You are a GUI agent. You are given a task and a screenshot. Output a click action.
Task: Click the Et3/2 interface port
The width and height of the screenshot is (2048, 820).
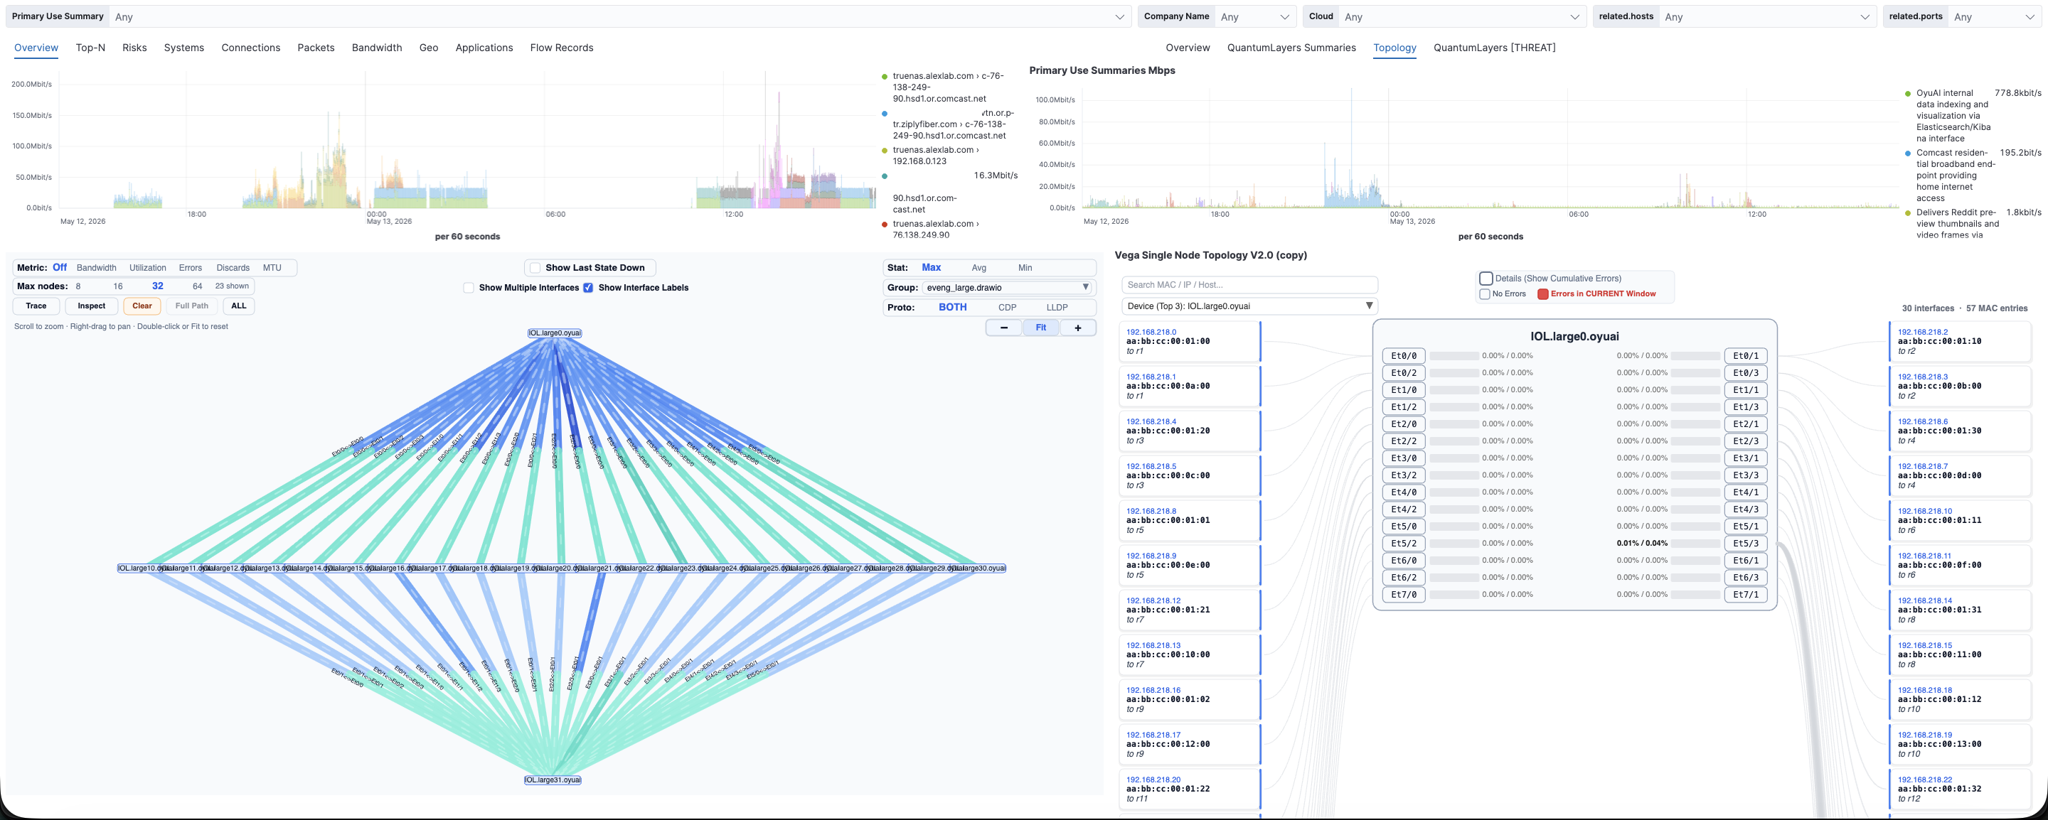click(1403, 475)
